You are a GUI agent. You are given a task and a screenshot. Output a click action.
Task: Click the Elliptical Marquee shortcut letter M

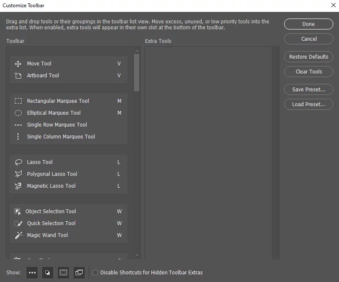point(119,113)
